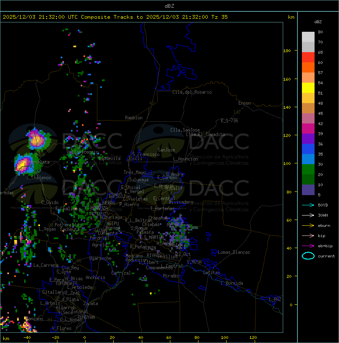Click the magenta eb+bip legend arrow
The height and width of the screenshot is (343, 339).
[x=308, y=246]
